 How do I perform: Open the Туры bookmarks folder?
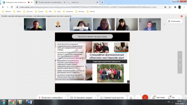(x=57, y=12)
